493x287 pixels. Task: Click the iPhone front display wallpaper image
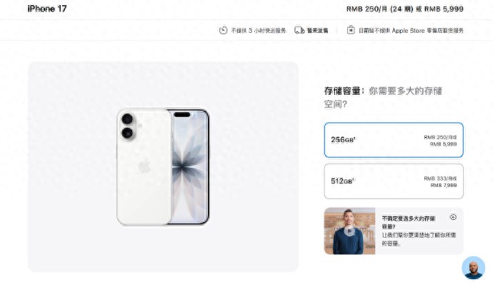(x=191, y=167)
